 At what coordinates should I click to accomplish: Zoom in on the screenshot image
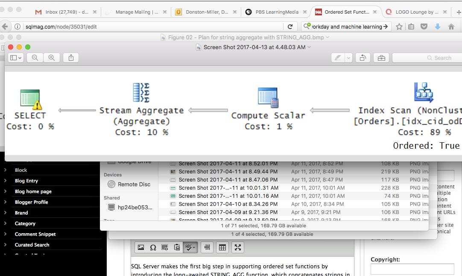(51, 58)
